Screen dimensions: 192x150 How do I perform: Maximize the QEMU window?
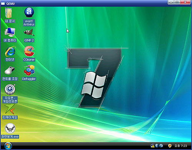pos(177,2)
